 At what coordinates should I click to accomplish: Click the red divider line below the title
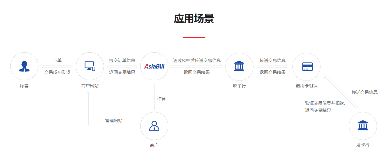[194, 37]
